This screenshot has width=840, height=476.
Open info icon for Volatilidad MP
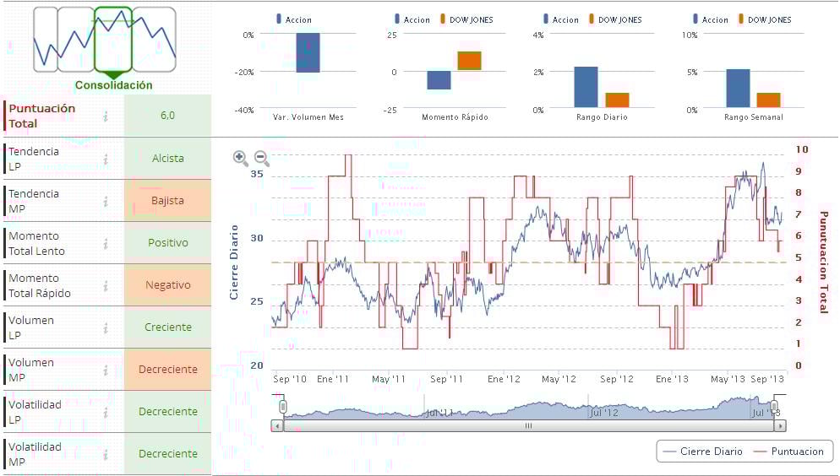[x=106, y=454]
